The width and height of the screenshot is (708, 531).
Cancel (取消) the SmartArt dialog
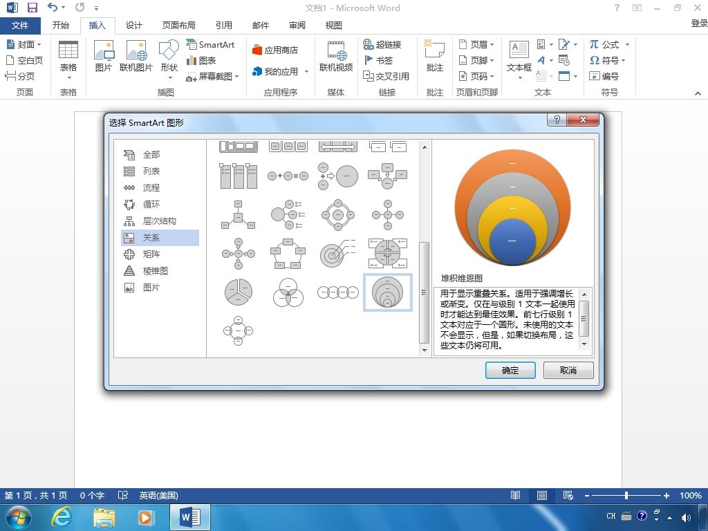[568, 371]
